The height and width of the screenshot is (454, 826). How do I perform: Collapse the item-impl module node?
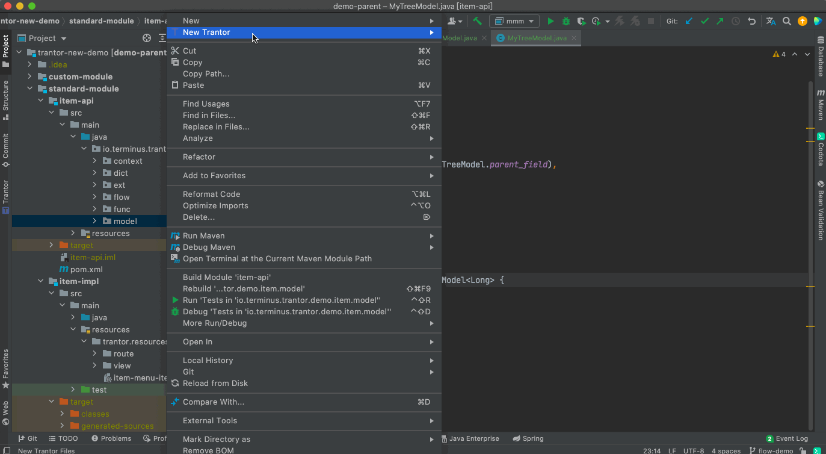pos(40,281)
